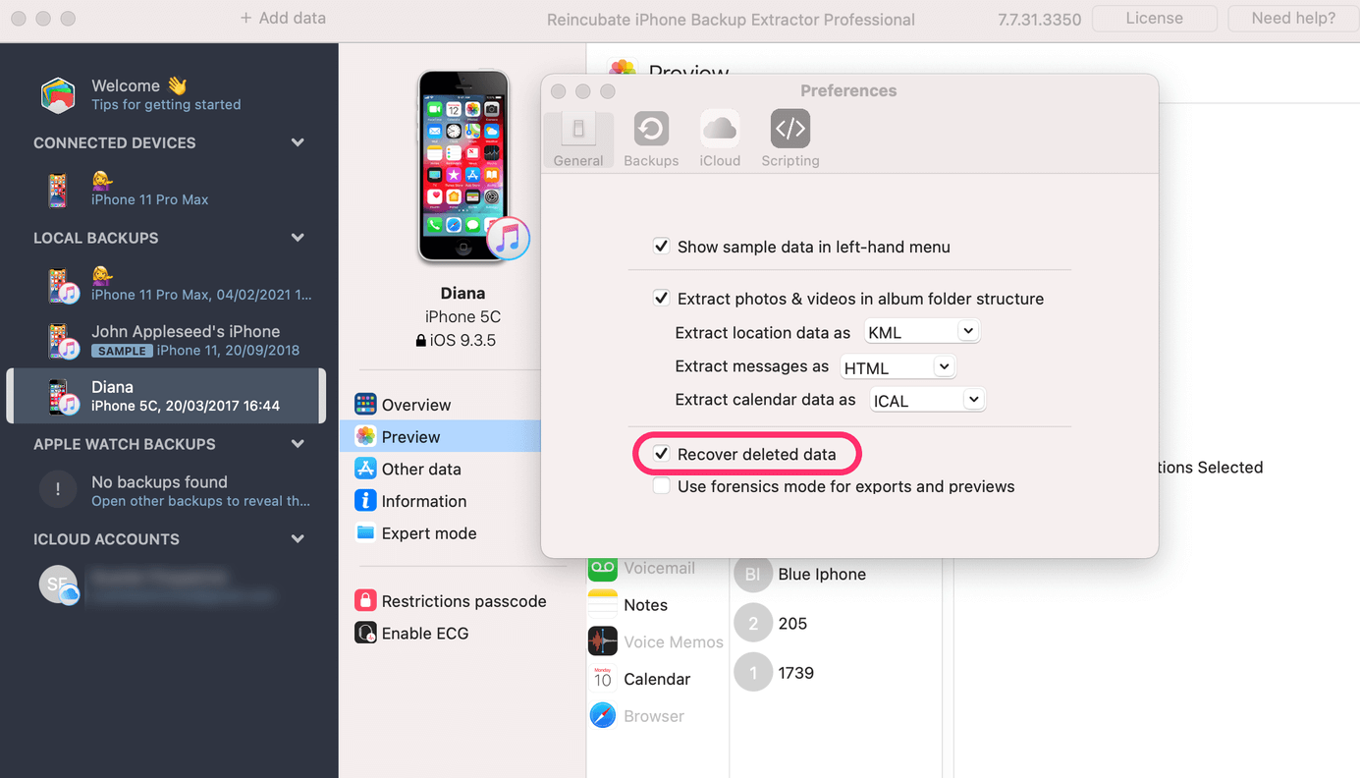
Task: Open the Scripting preferences tab
Action: (x=789, y=138)
